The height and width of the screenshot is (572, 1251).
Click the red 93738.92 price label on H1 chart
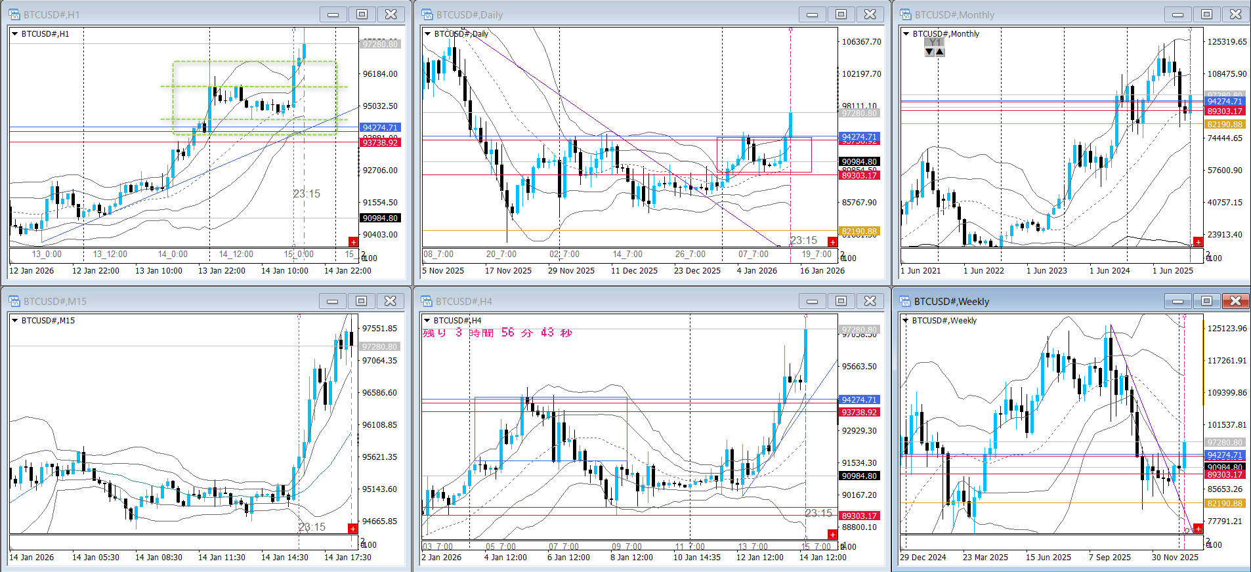[380, 143]
